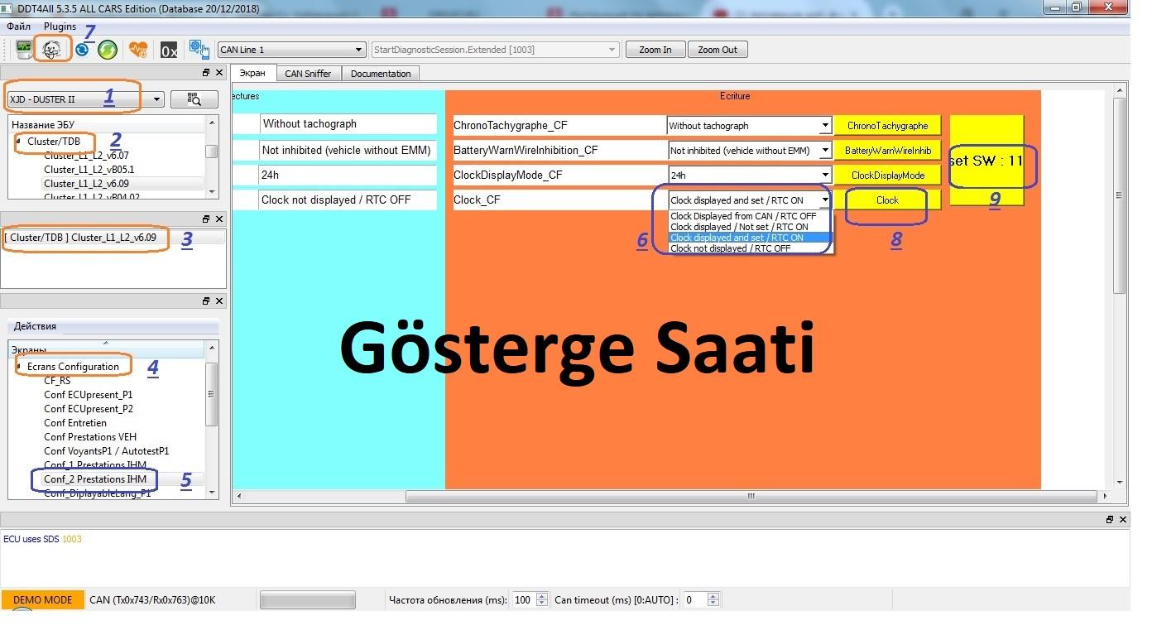Click the Zoom In button
The width and height of the screenshot is (1152, 630).
655,50
